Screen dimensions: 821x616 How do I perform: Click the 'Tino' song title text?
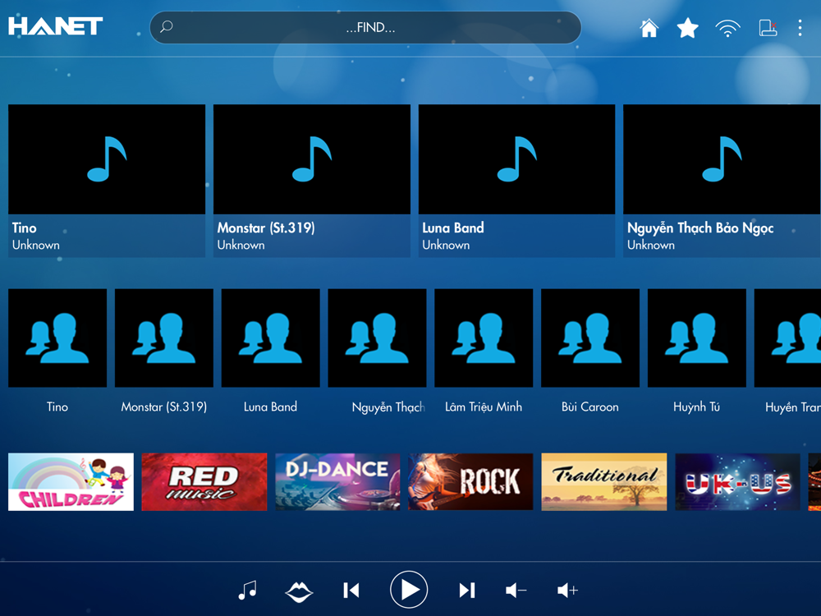click(24, 228)
